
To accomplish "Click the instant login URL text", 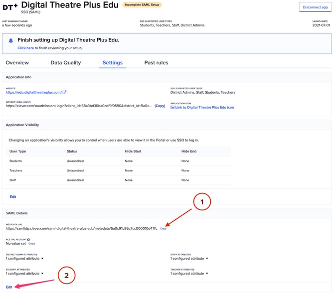I will (x=79, y=106).
